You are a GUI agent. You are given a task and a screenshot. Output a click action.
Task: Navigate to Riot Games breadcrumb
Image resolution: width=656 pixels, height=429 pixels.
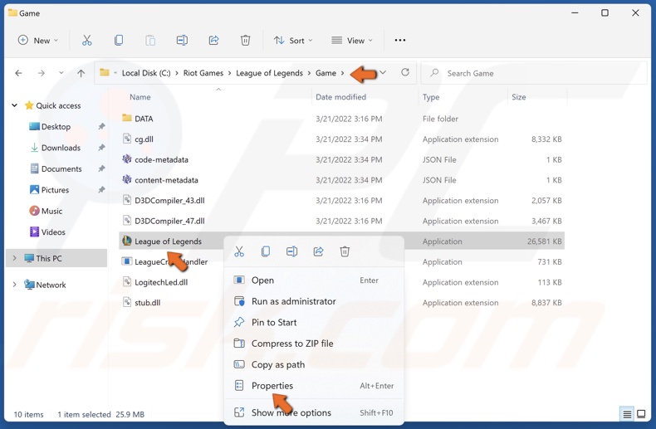click(x=203, y=73)
